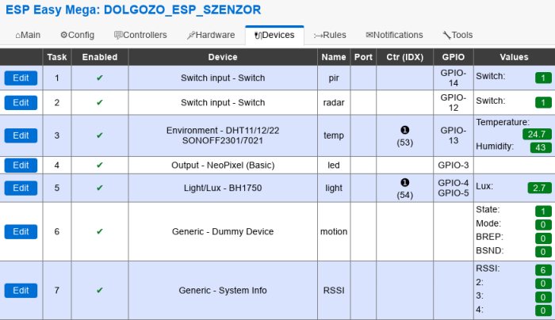Edit task 1 pir switch
The image size is (555, 320).
coord(21,78)
